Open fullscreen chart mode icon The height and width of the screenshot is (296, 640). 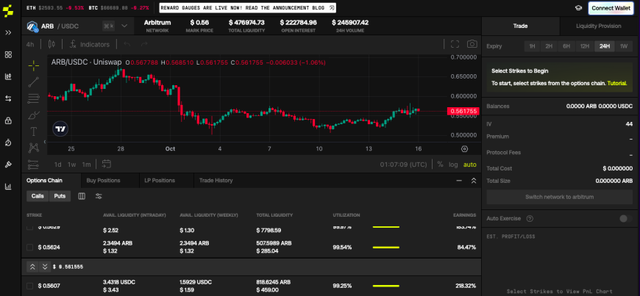(x=455, y=44)
